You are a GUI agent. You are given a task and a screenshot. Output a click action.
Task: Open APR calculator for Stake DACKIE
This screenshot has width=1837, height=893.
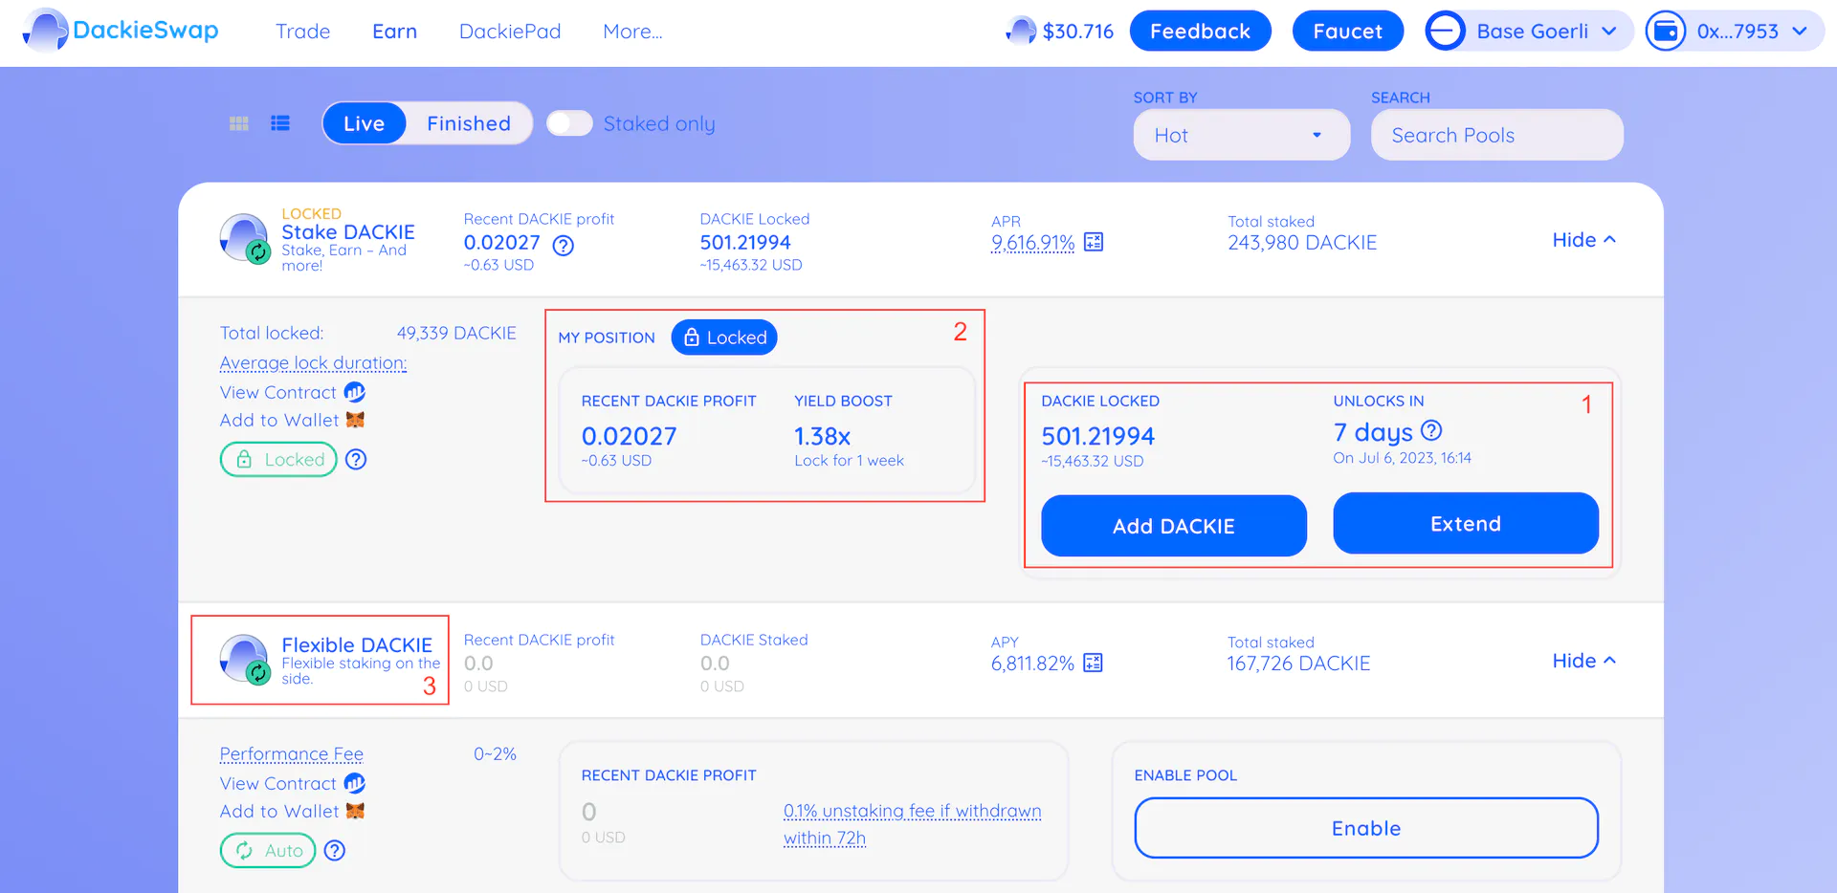(1094, 242)
